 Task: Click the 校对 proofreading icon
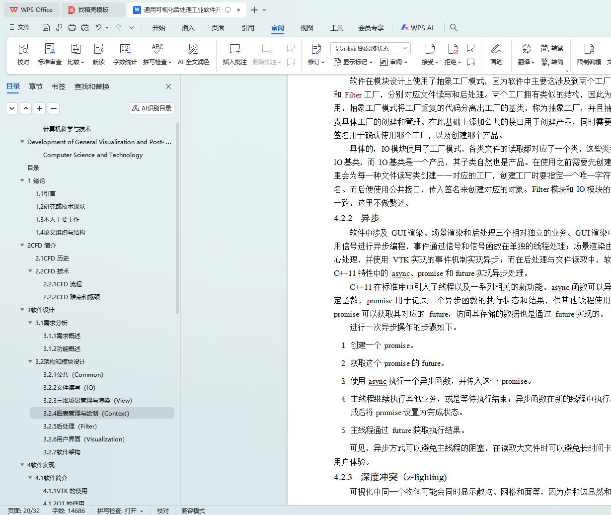tap(23, 49)
